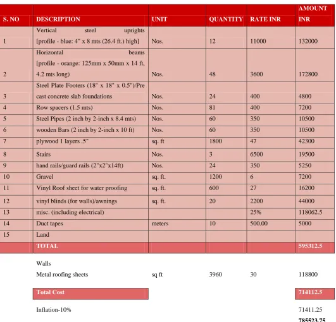This screenshot has width=336, height=322.
Task: Click the 'Metal roofing sheets' text
Action: [62, 275]
